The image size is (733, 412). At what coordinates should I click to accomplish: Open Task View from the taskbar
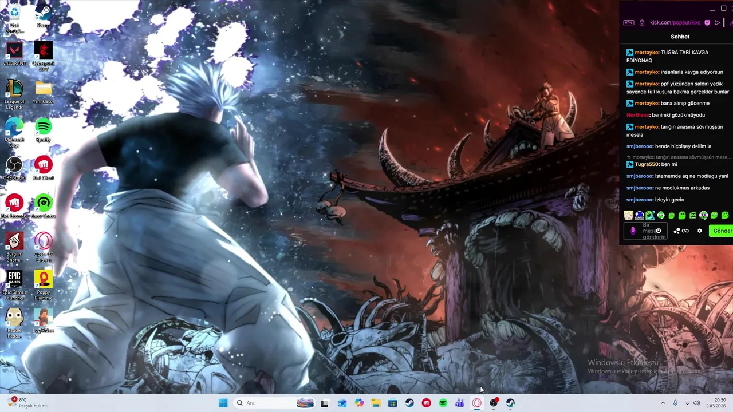tap(325, 403)
